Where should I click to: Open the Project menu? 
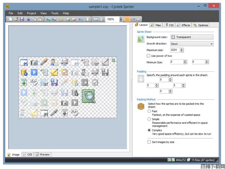31,13
